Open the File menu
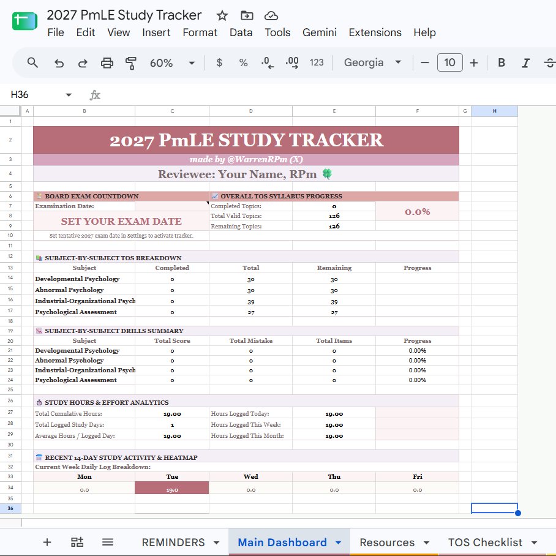The width and height of the screenshot is (556, 556). [56, 32]
